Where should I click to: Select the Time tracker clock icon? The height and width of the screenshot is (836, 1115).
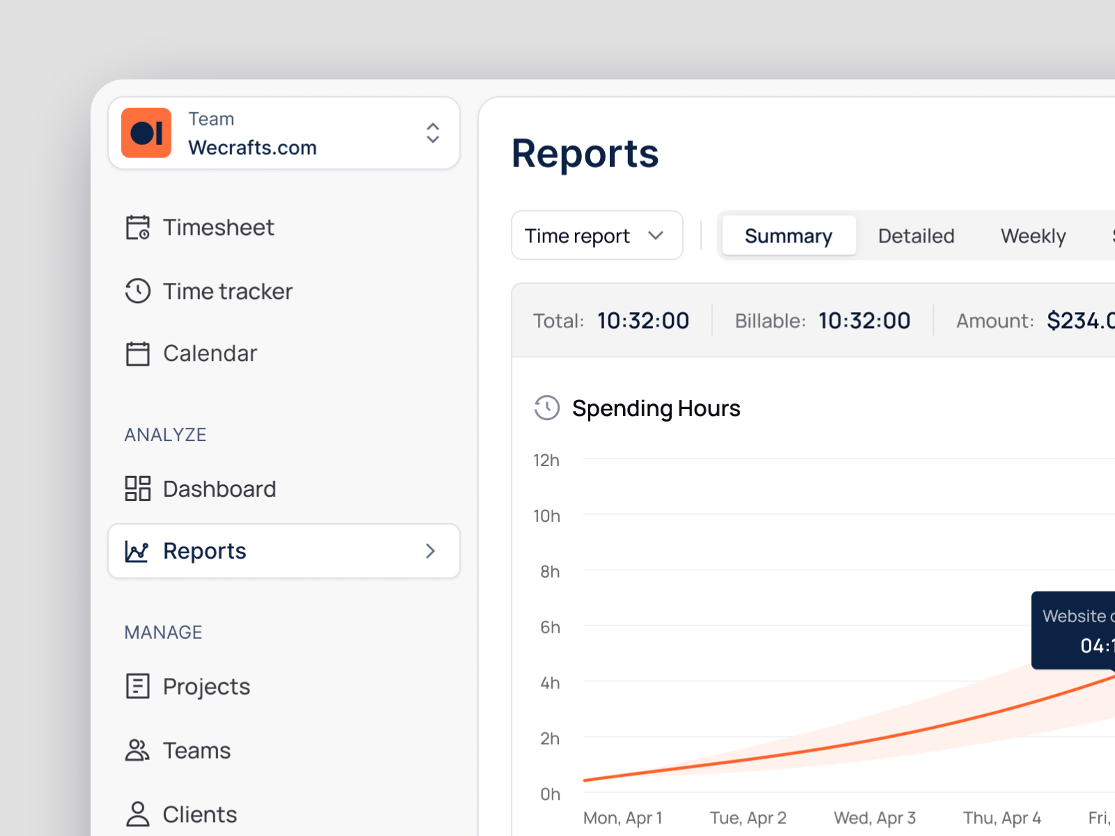[x=137, y=291]
